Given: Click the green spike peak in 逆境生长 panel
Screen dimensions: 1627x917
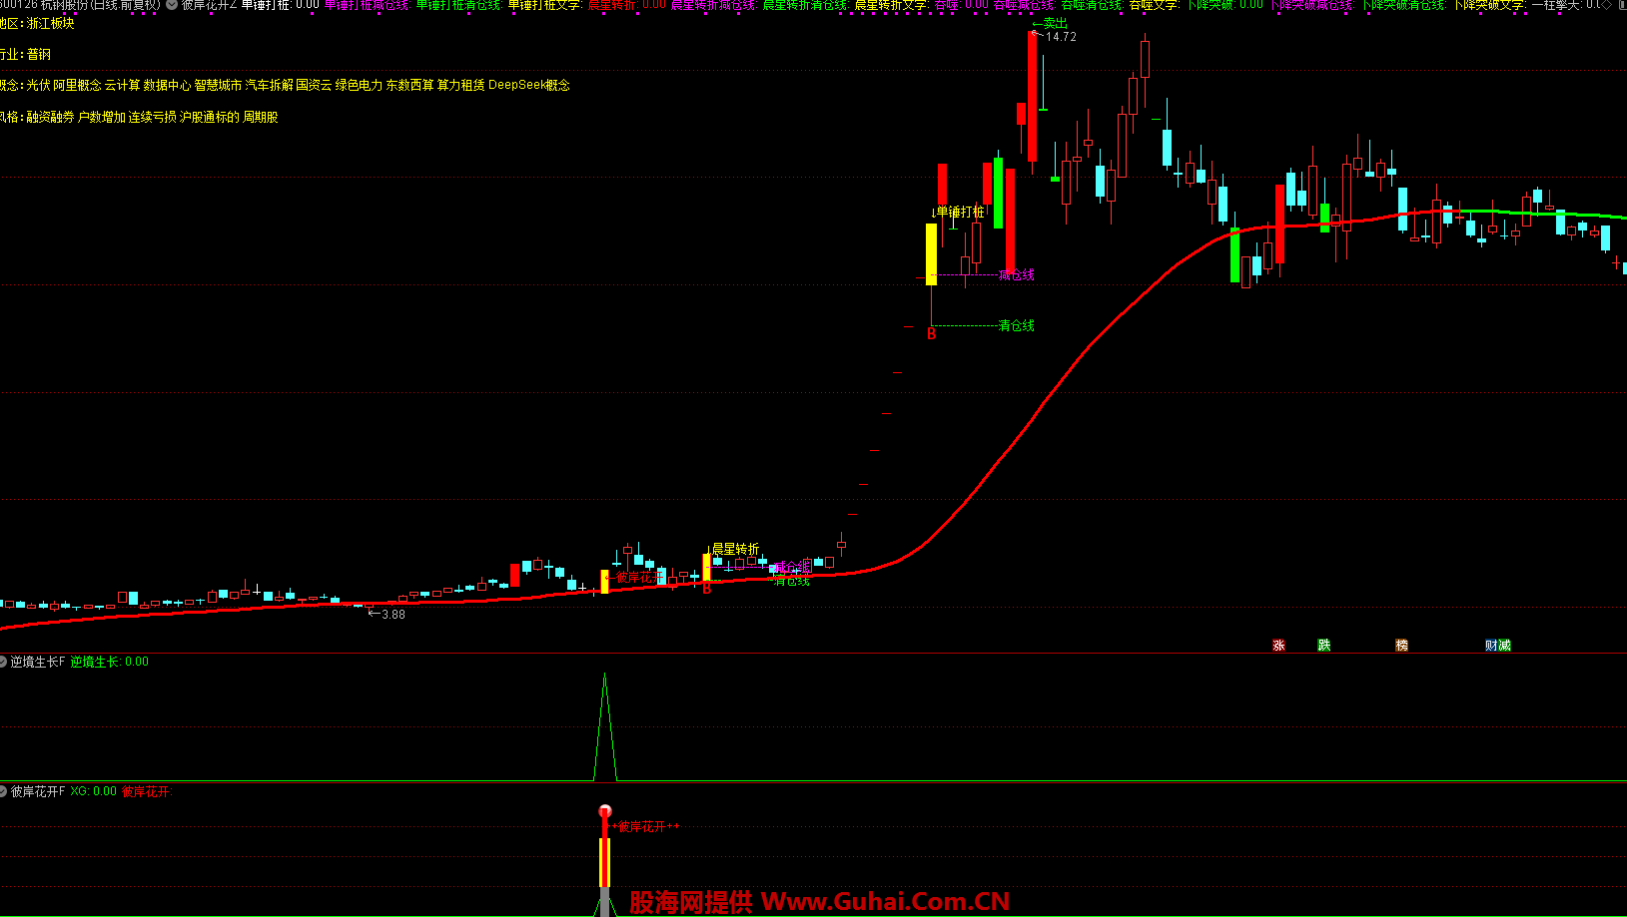Looking at the screenshot, I should (604, 677).
